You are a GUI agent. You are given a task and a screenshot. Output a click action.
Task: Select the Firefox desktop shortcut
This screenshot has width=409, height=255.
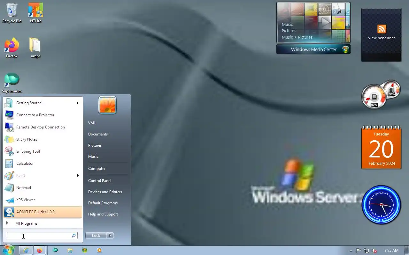click(x=12, y=48)
